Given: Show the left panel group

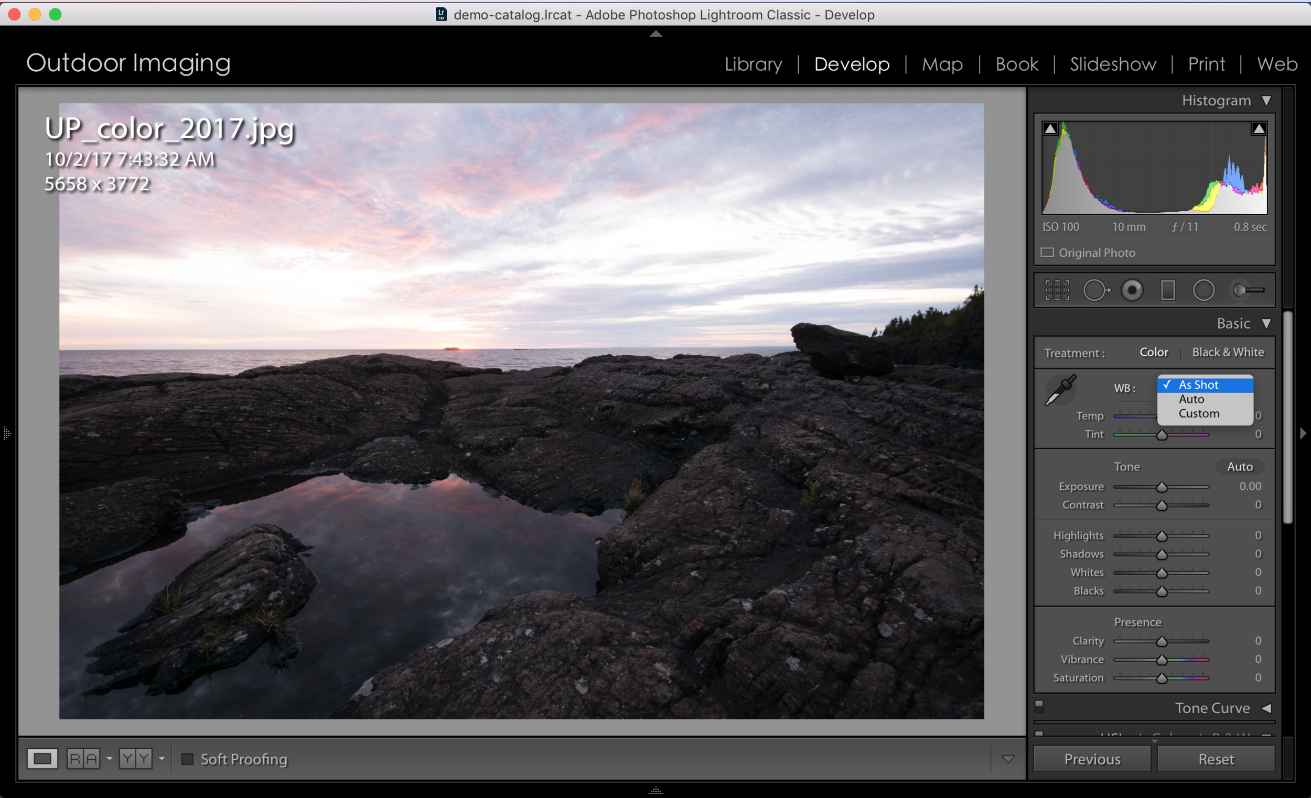Looking at the screenshot, I should click(7, 433).
